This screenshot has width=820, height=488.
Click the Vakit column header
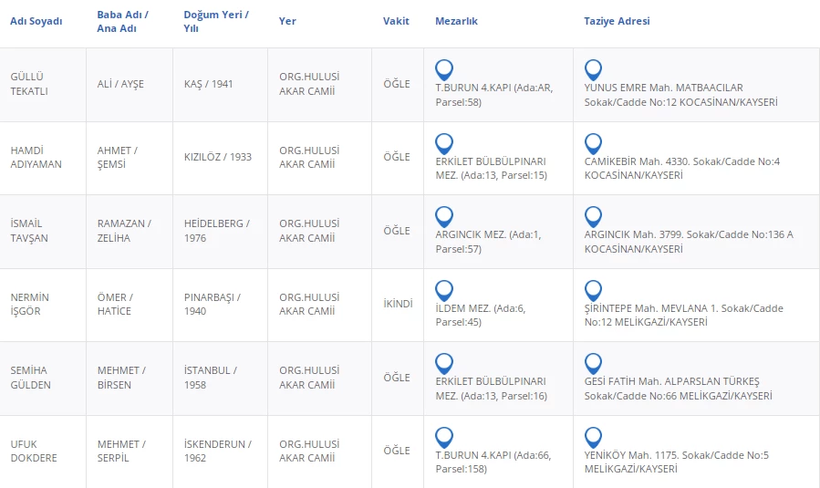pyautogui.click(x=396, y=21)
